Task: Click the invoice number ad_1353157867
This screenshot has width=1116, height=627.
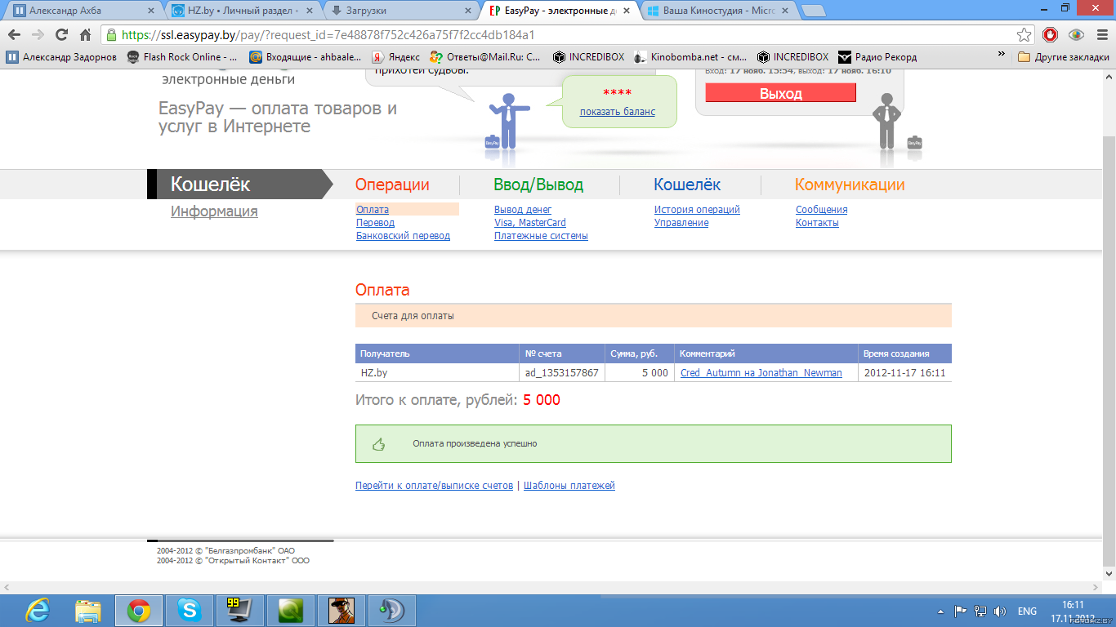Action: pyautogui.click(x=562, y=373)
